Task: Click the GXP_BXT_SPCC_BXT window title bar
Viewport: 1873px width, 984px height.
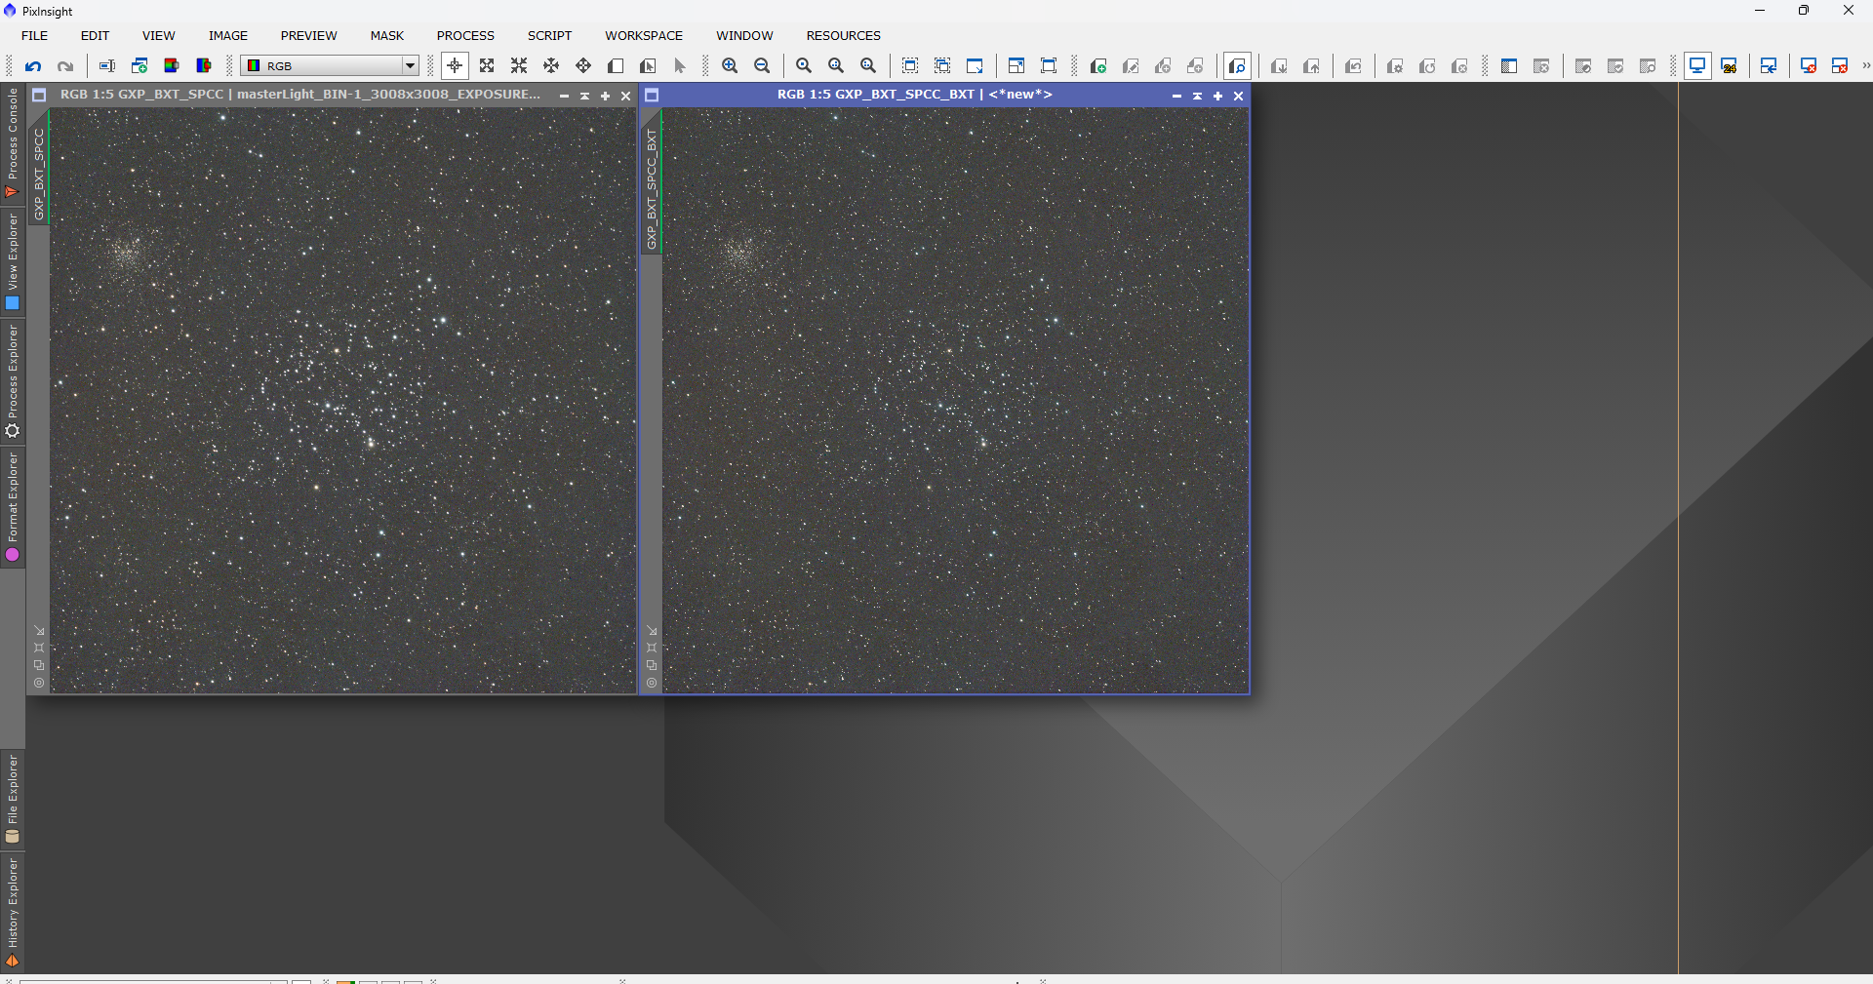Action: (x=914, y=95)
